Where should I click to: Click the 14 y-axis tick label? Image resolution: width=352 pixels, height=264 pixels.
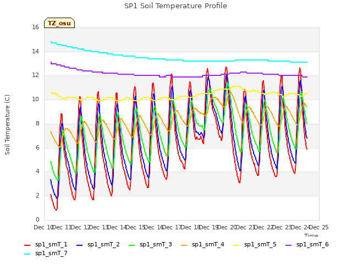point(35,51)
